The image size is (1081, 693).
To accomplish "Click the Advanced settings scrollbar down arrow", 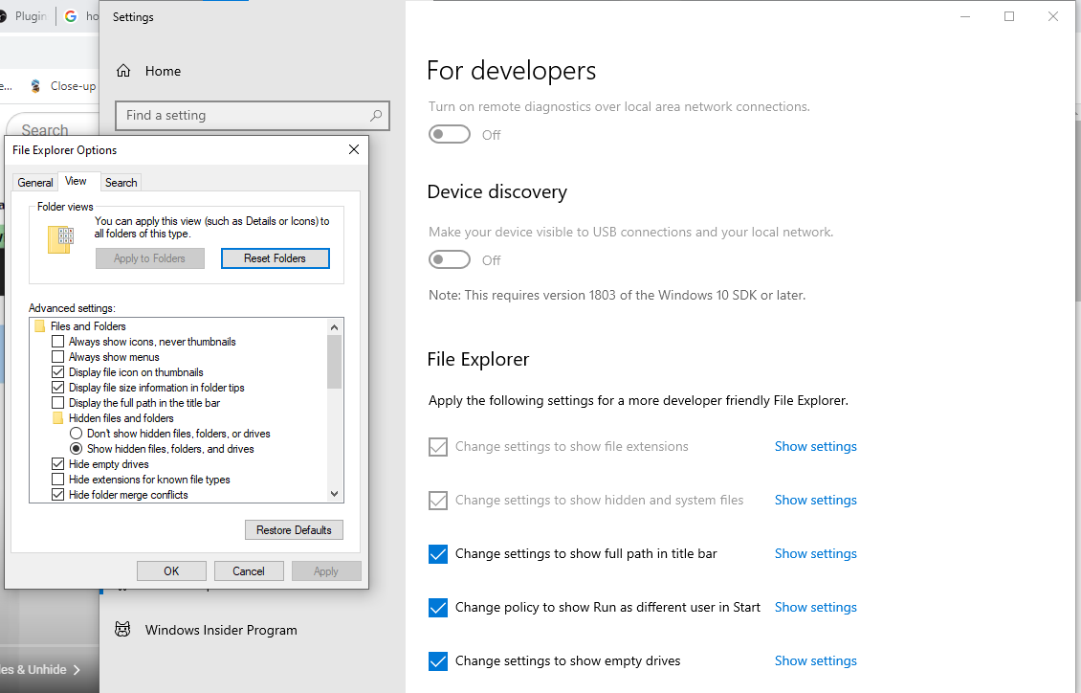I will [x=334, y=493].
